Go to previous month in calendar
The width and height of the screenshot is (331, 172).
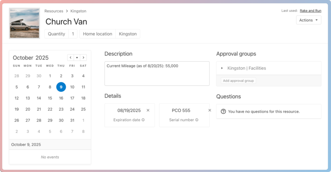(71, 58)
